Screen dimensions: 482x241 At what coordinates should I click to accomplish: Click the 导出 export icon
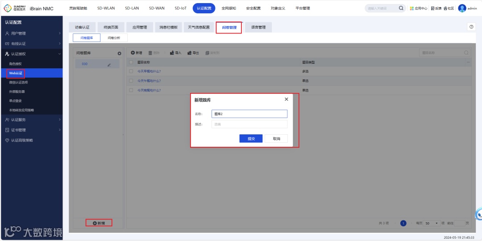[x=189, y=53]
